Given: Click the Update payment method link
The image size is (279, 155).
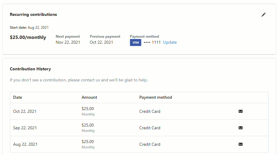Looking at the screenshot, I should 170,42.
